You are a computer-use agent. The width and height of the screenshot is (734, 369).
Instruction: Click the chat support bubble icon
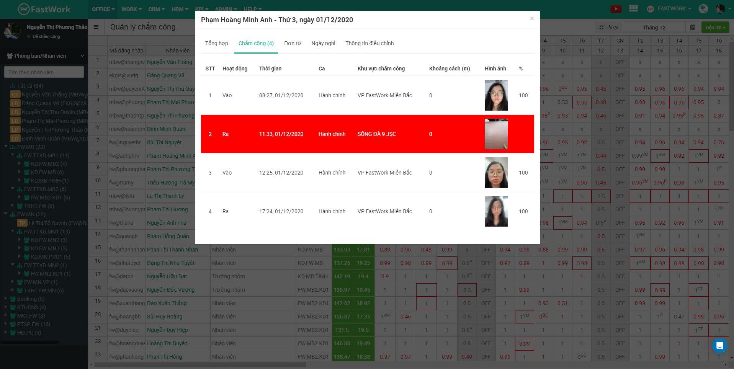point(719,346)
